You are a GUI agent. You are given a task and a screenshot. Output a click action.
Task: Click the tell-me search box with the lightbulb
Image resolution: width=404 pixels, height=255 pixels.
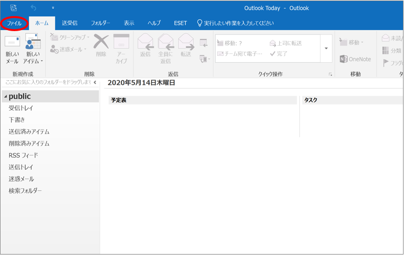[235, 23]
